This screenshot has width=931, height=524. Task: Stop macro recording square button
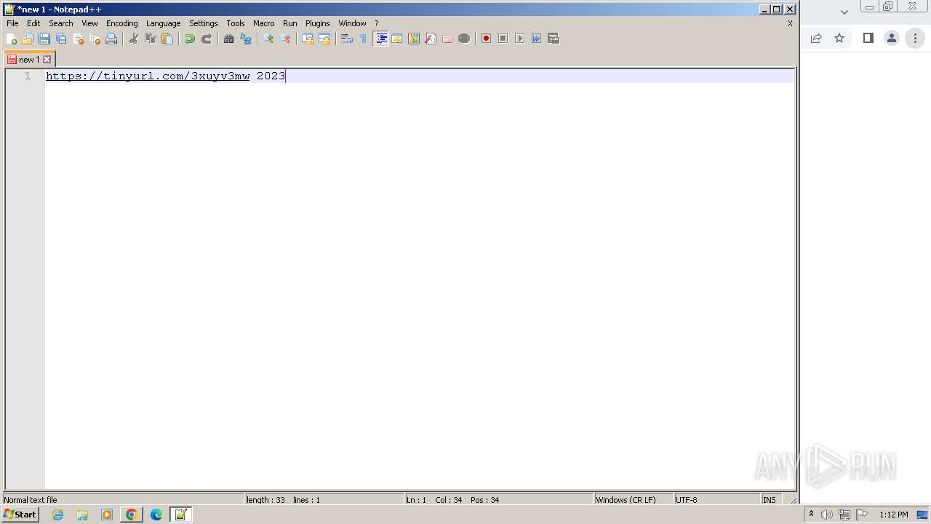pyautogui.click(x=503, y=39)
